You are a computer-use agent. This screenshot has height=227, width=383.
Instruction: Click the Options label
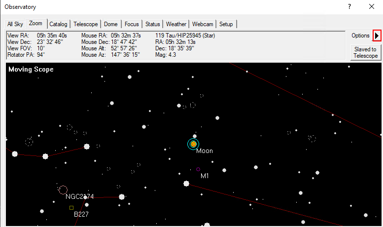[360, 36]
